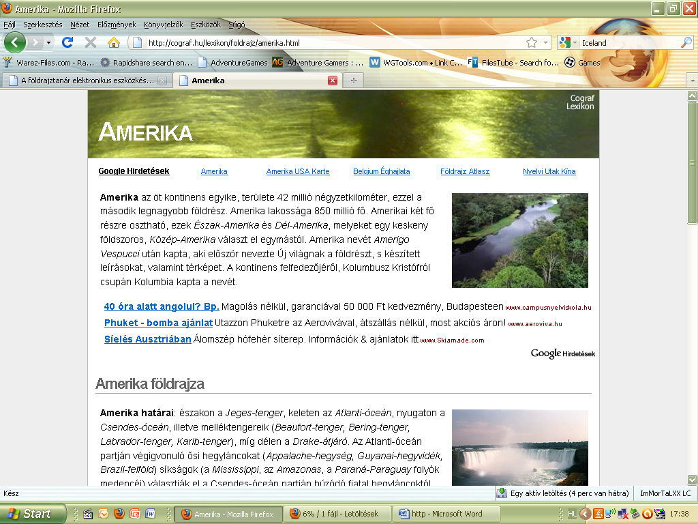This screenshot has width=698, height=524.
Task: Reload the page with the refresh icon
Action: (x=67, y=42)
